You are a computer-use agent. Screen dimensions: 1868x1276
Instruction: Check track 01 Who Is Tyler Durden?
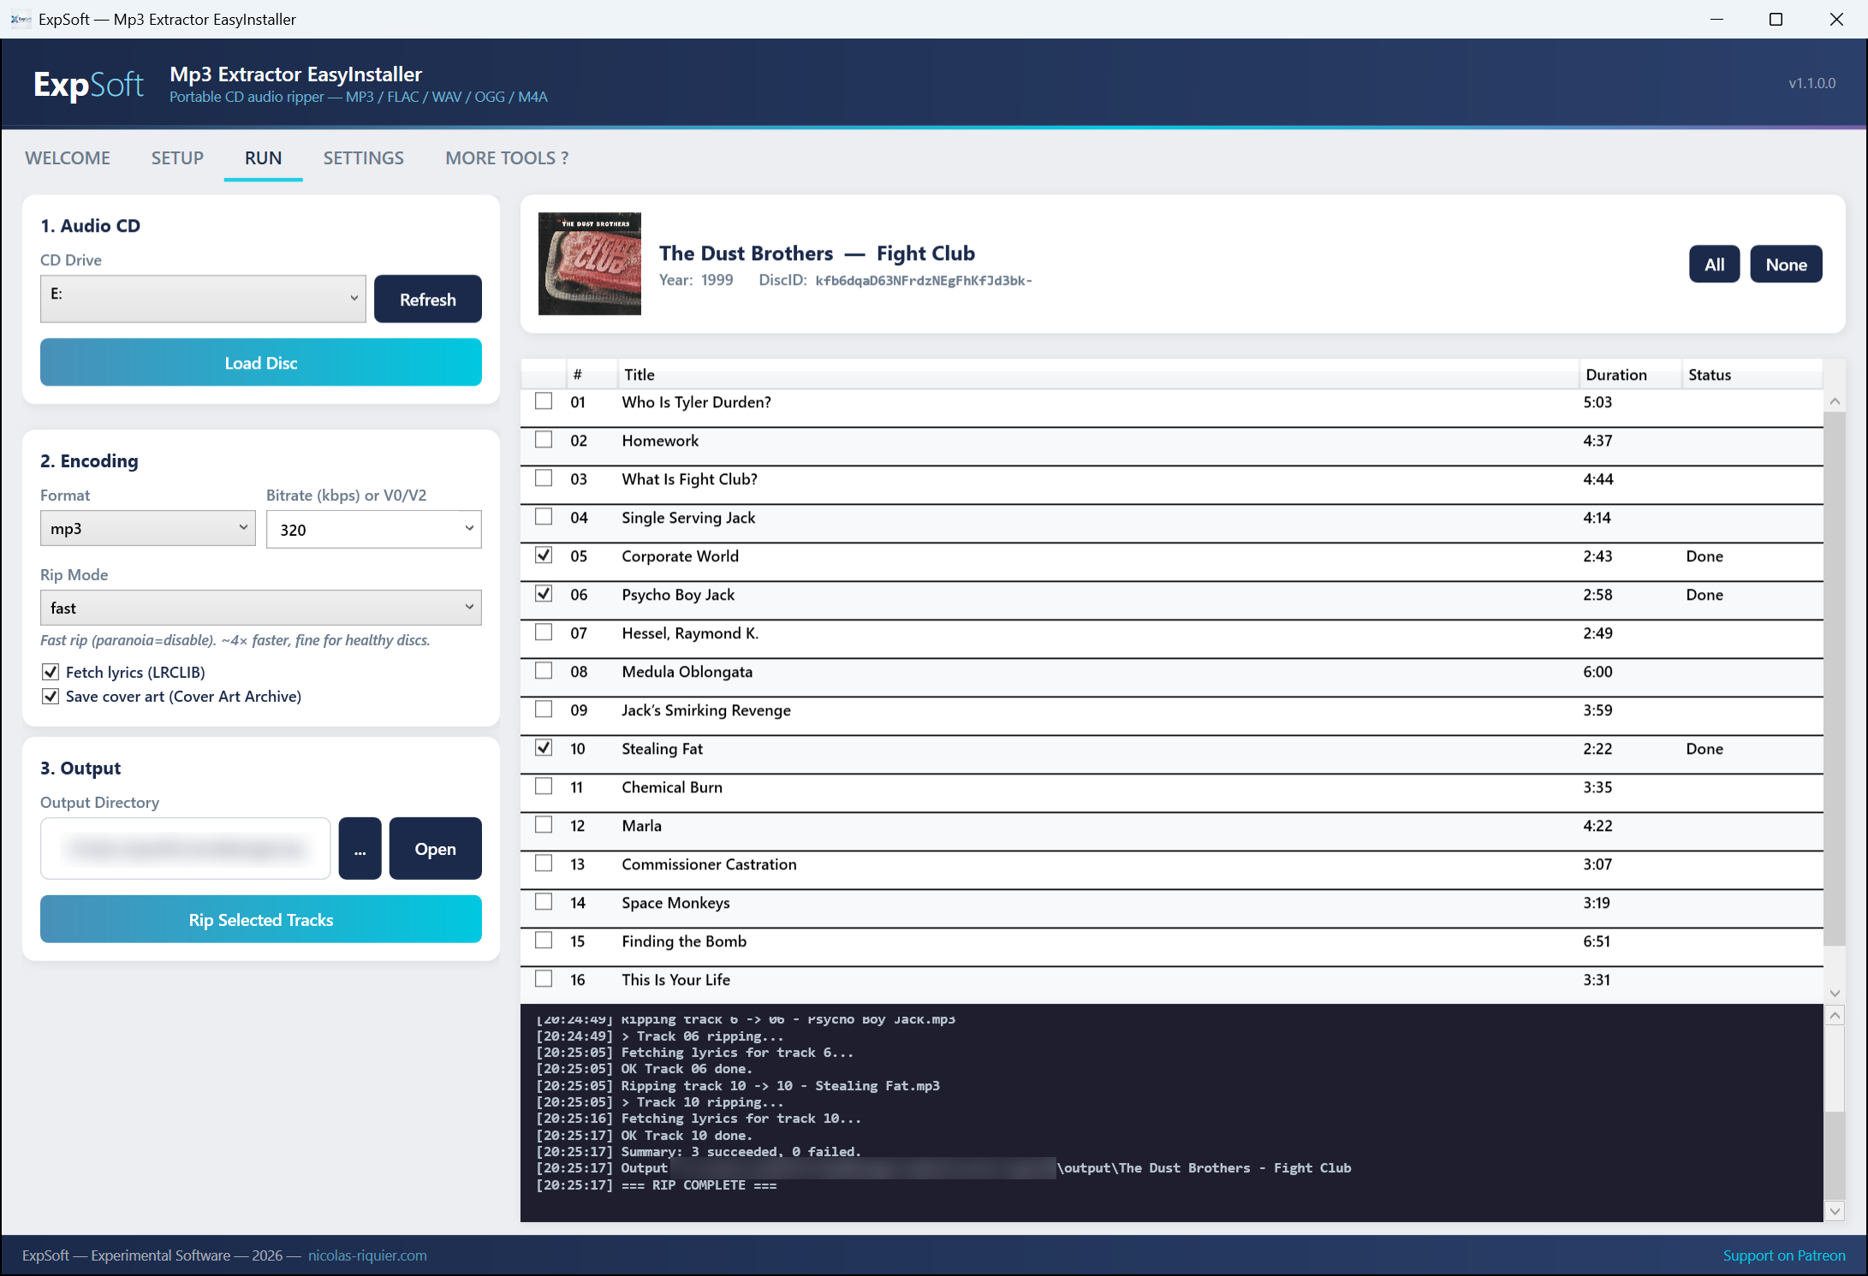[x=544, y=401]
